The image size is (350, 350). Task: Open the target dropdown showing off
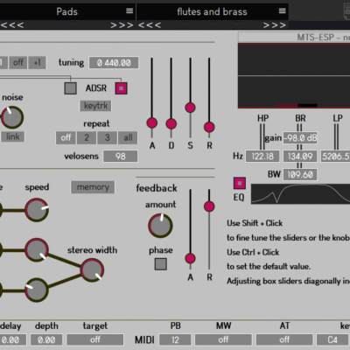[95, 339]
